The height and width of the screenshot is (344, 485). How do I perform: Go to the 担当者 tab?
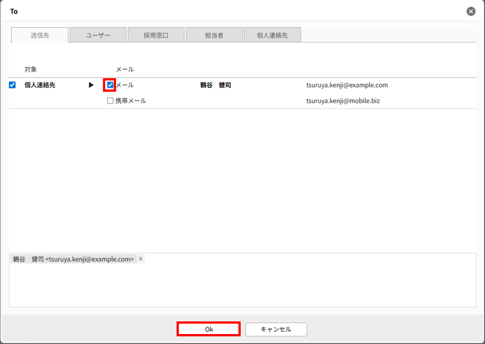point(214,35)
